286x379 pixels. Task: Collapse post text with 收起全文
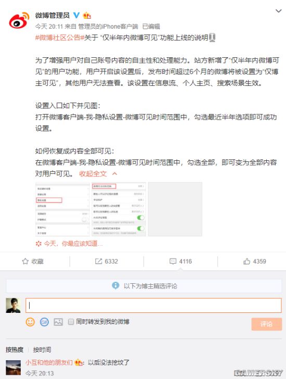93,173
